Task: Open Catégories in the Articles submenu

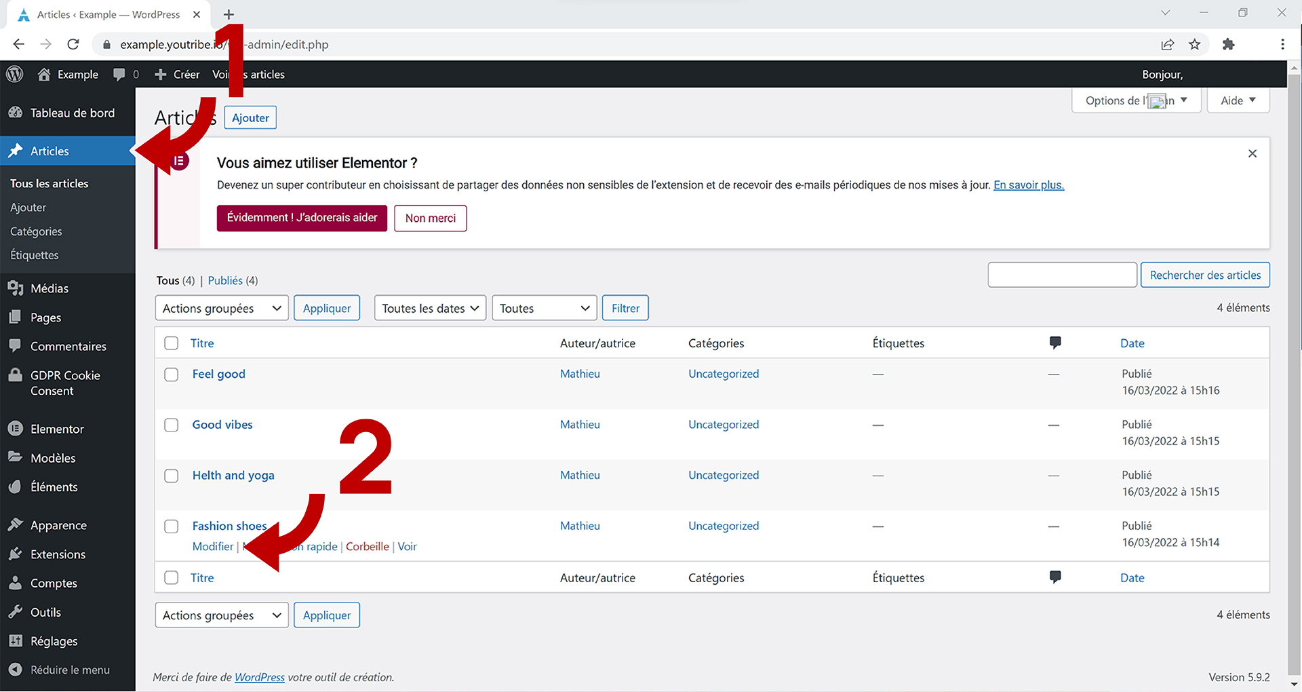Action: 36,231
